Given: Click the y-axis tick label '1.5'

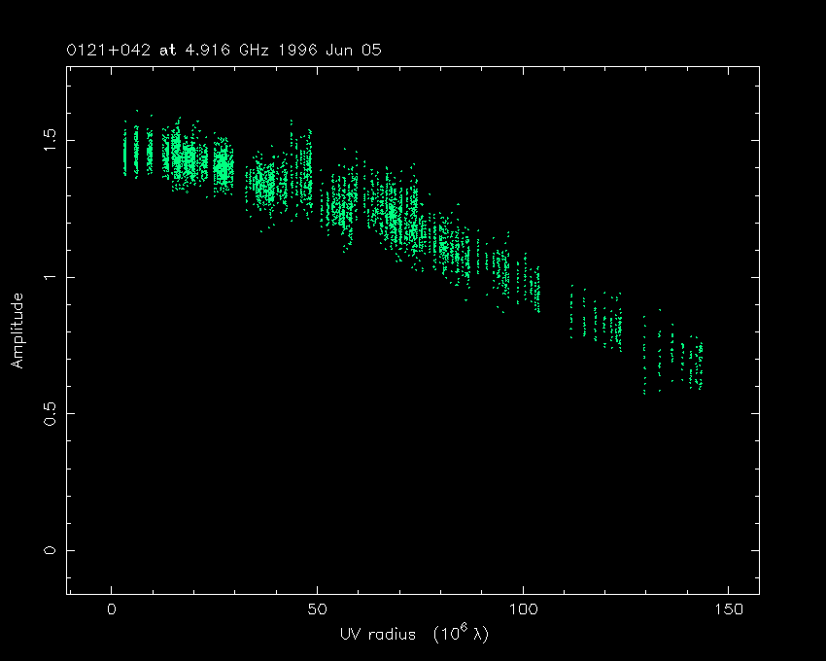Looking at the screenshot, I should point(48,140).
